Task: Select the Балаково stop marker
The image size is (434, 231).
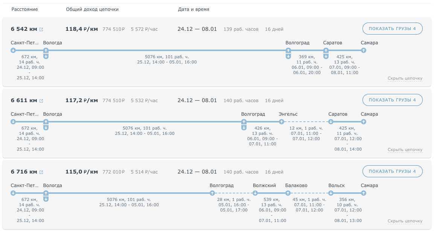Action: [x=288, y=193]
